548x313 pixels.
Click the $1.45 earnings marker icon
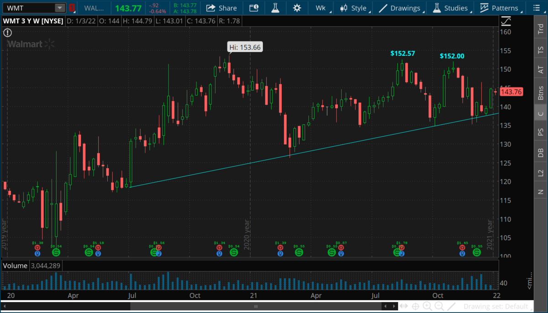coord(463,247)
